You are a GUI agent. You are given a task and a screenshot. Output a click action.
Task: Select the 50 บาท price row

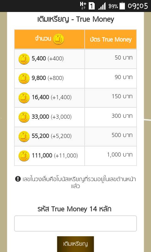click(x=75, y=59)
